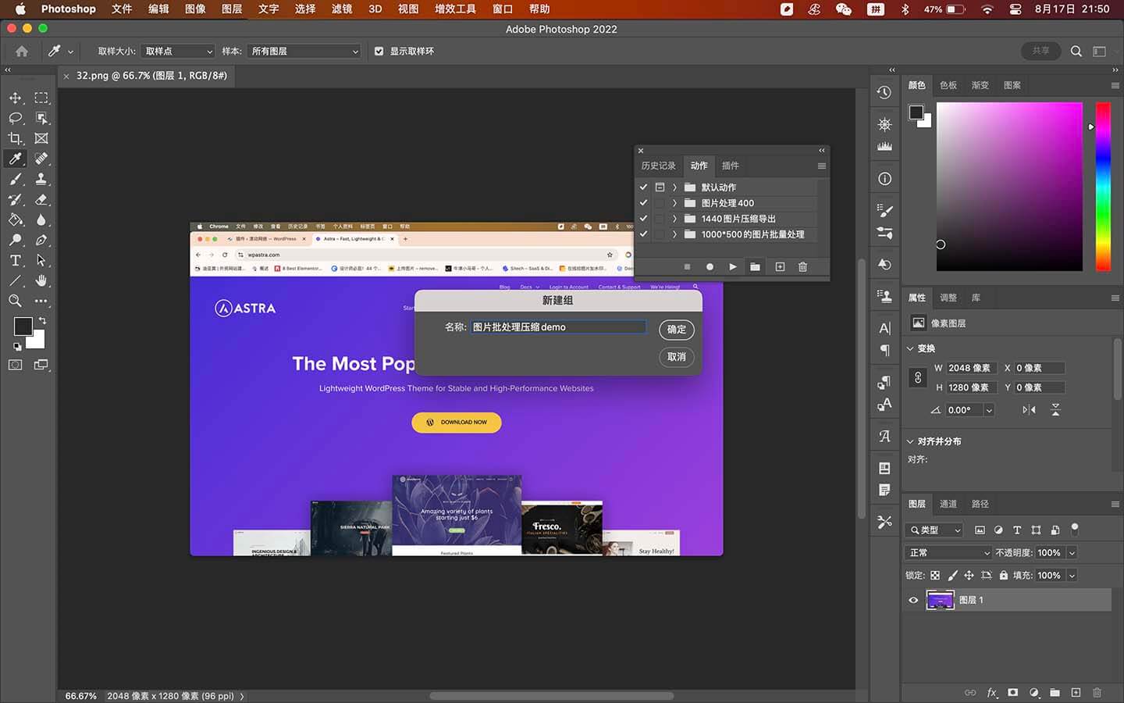Toggle Quick Mask mode icon

tap(15, 365)
